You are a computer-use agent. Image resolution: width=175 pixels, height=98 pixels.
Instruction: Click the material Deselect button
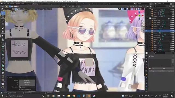170,71
